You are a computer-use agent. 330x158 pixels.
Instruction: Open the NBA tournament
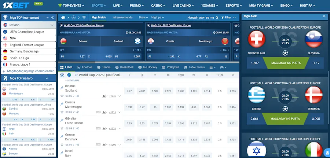click(x=28, y=38)
